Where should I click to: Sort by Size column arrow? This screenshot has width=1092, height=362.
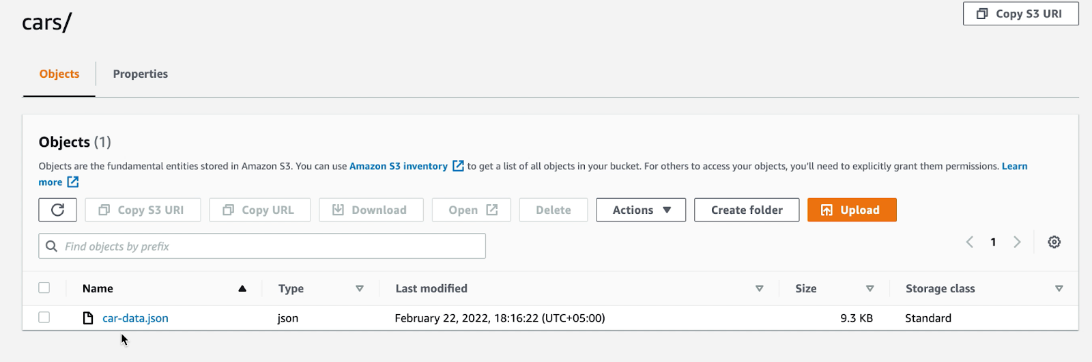(x=870, y=288)
